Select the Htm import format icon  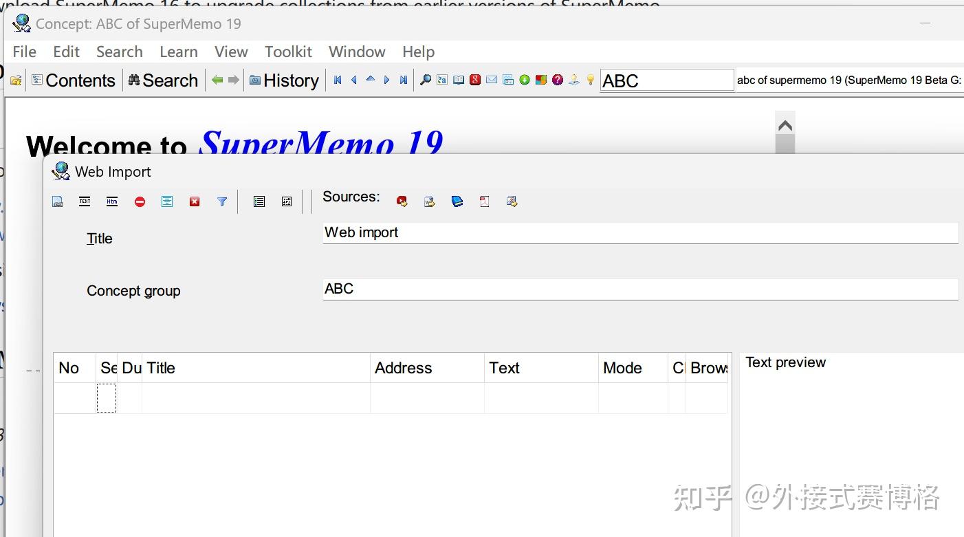pyautogui.click(x=111, y=201)
